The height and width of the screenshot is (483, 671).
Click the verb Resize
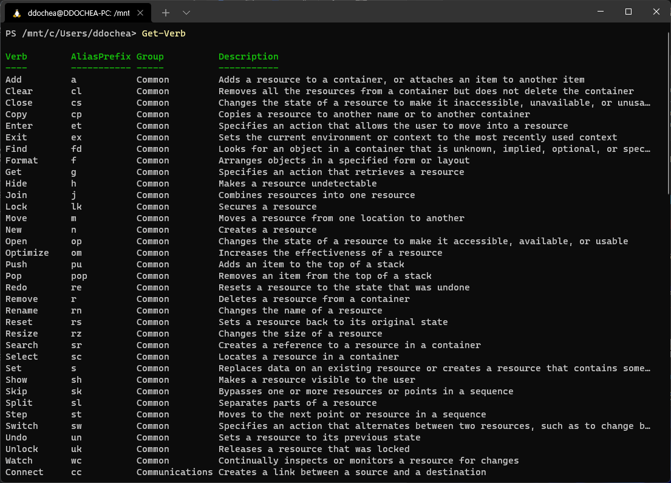click(21, 334)
